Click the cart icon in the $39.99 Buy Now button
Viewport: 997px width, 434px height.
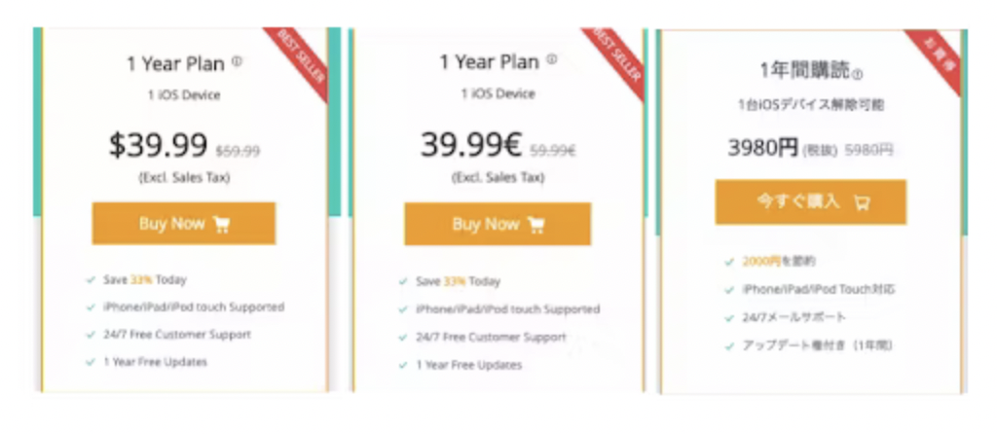pos(222,224)
